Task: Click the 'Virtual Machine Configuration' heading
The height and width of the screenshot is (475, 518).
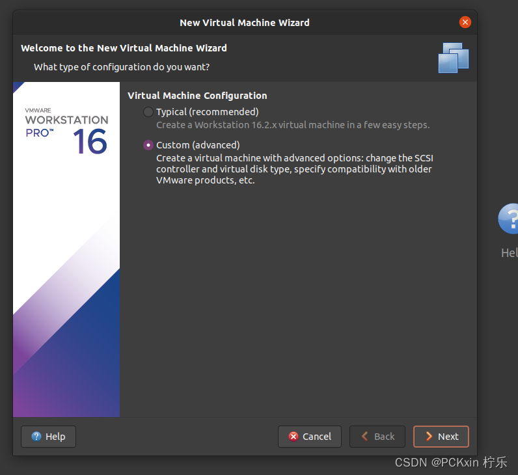Action: point(197,96)
